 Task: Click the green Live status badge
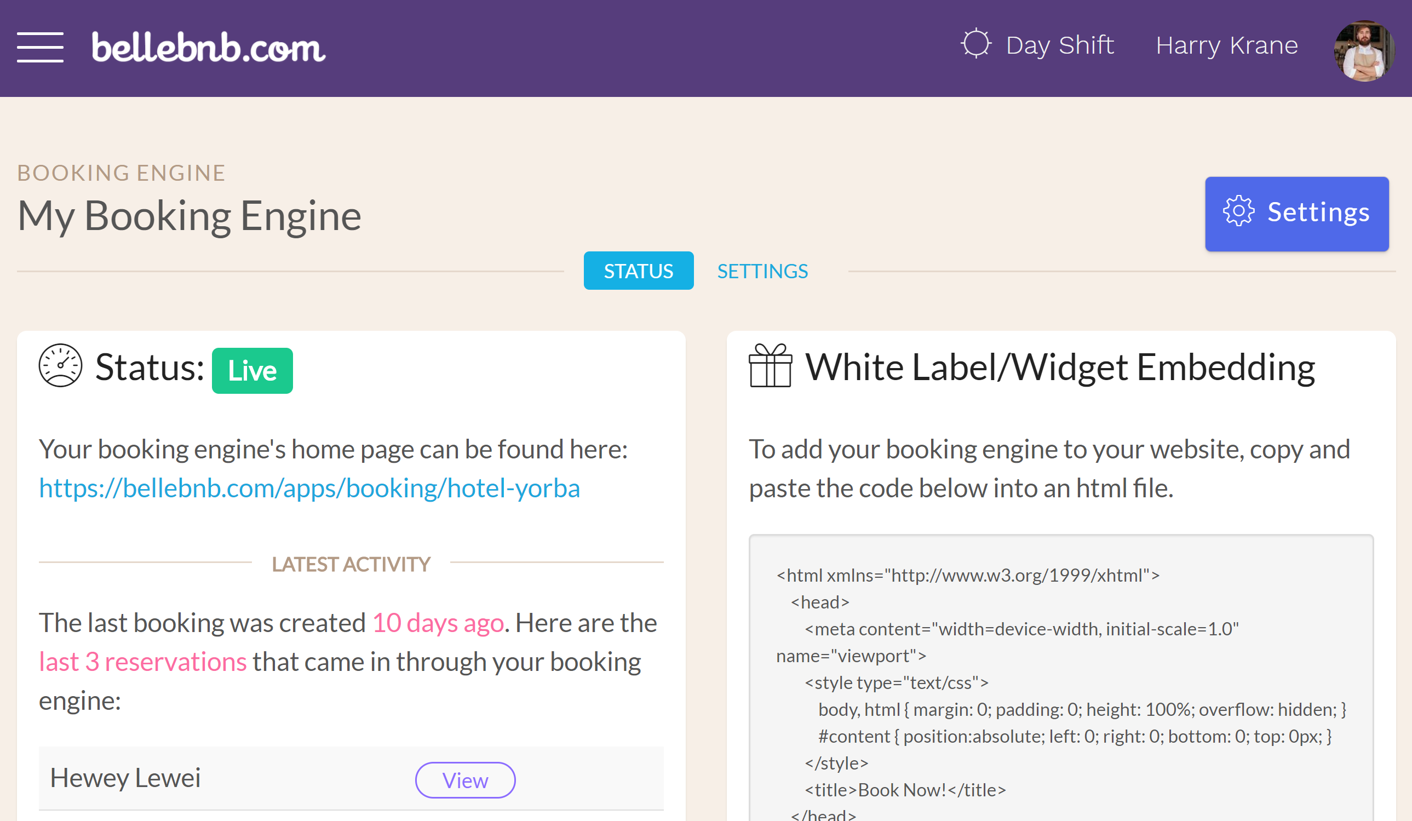click(252, 370)
